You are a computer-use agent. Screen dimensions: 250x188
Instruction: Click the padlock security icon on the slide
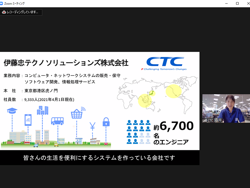click(107, 122)
